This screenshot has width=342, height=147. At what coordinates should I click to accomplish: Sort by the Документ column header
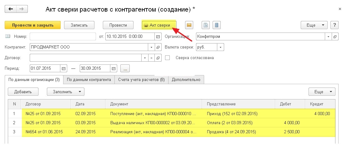click(153, 104)
